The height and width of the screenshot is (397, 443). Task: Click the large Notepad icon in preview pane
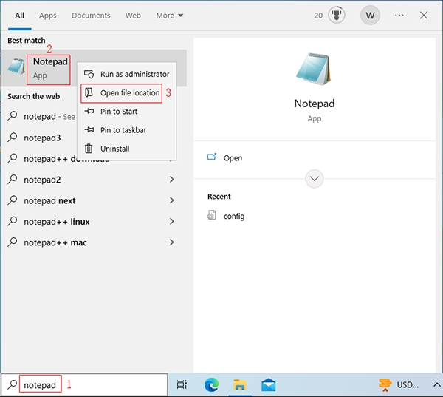pyautogui.click(x=314, y=69)
